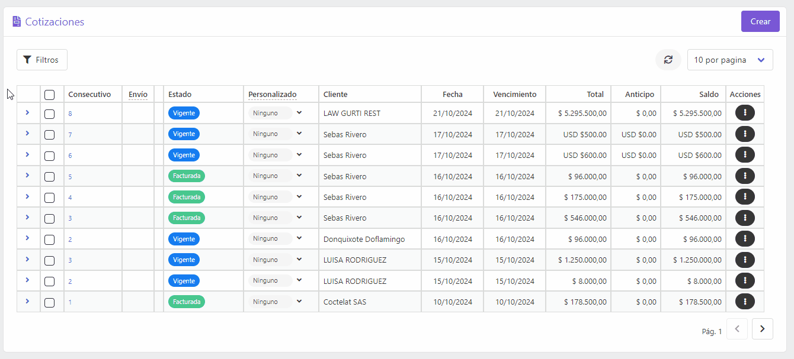Image resolution: width=794 pixels, height=359 pixels.
Task: Sort by the Personalizado column header
Action: pos(273,94)
